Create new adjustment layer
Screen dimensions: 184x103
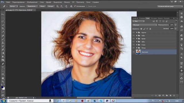(163, 96)
